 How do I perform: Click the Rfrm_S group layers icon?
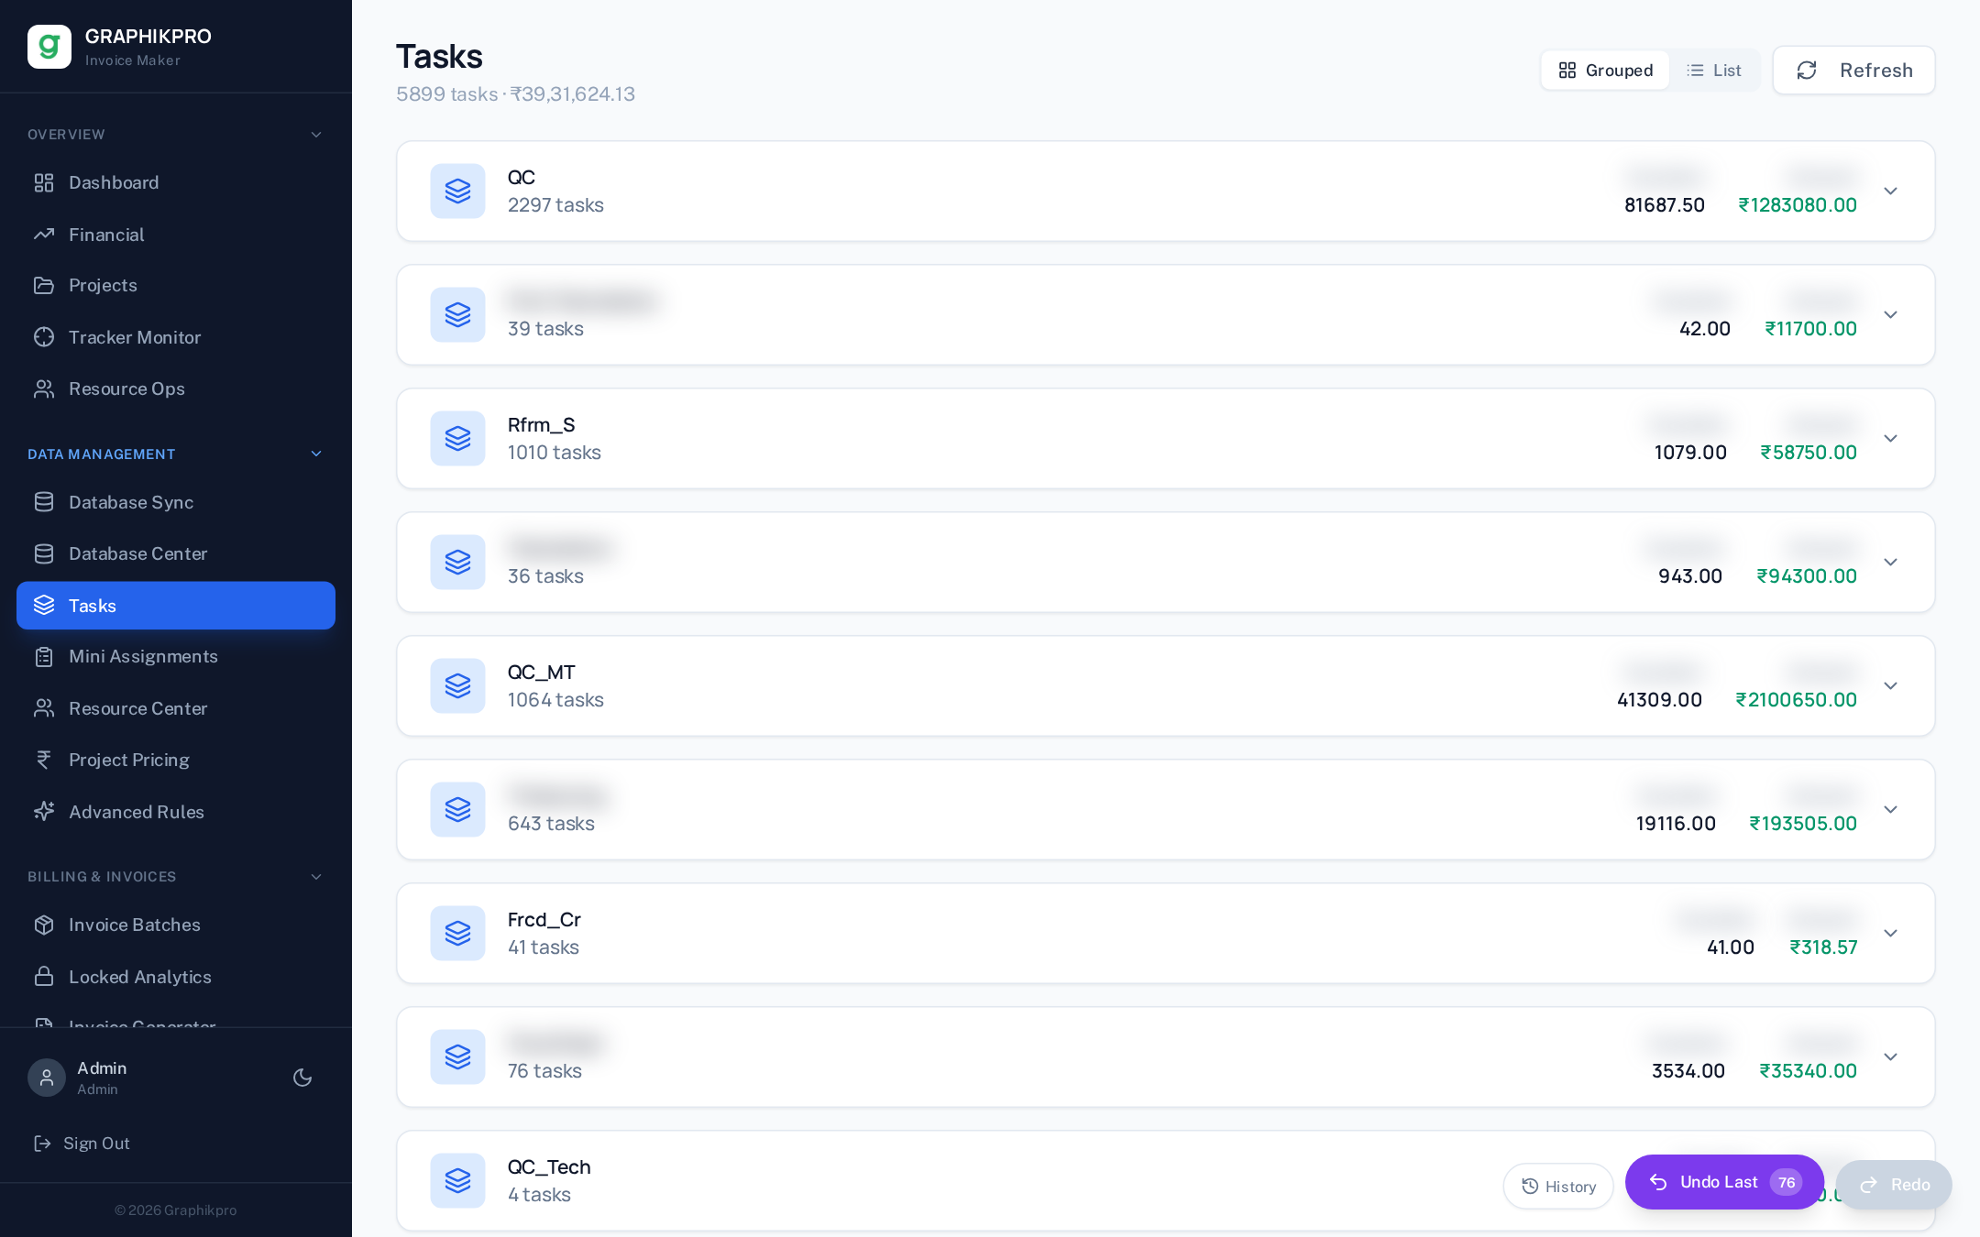tap(457, 439)
